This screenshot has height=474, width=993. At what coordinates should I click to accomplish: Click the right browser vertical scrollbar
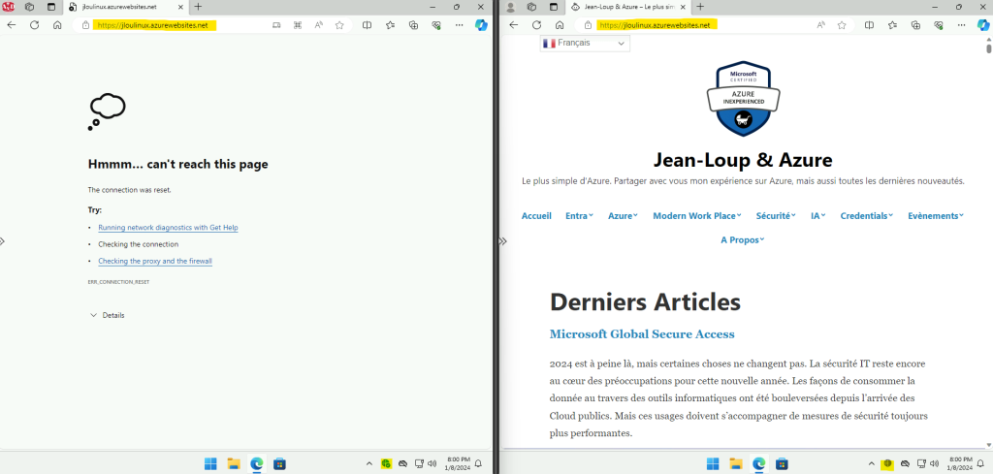click(x=988, y=48)
